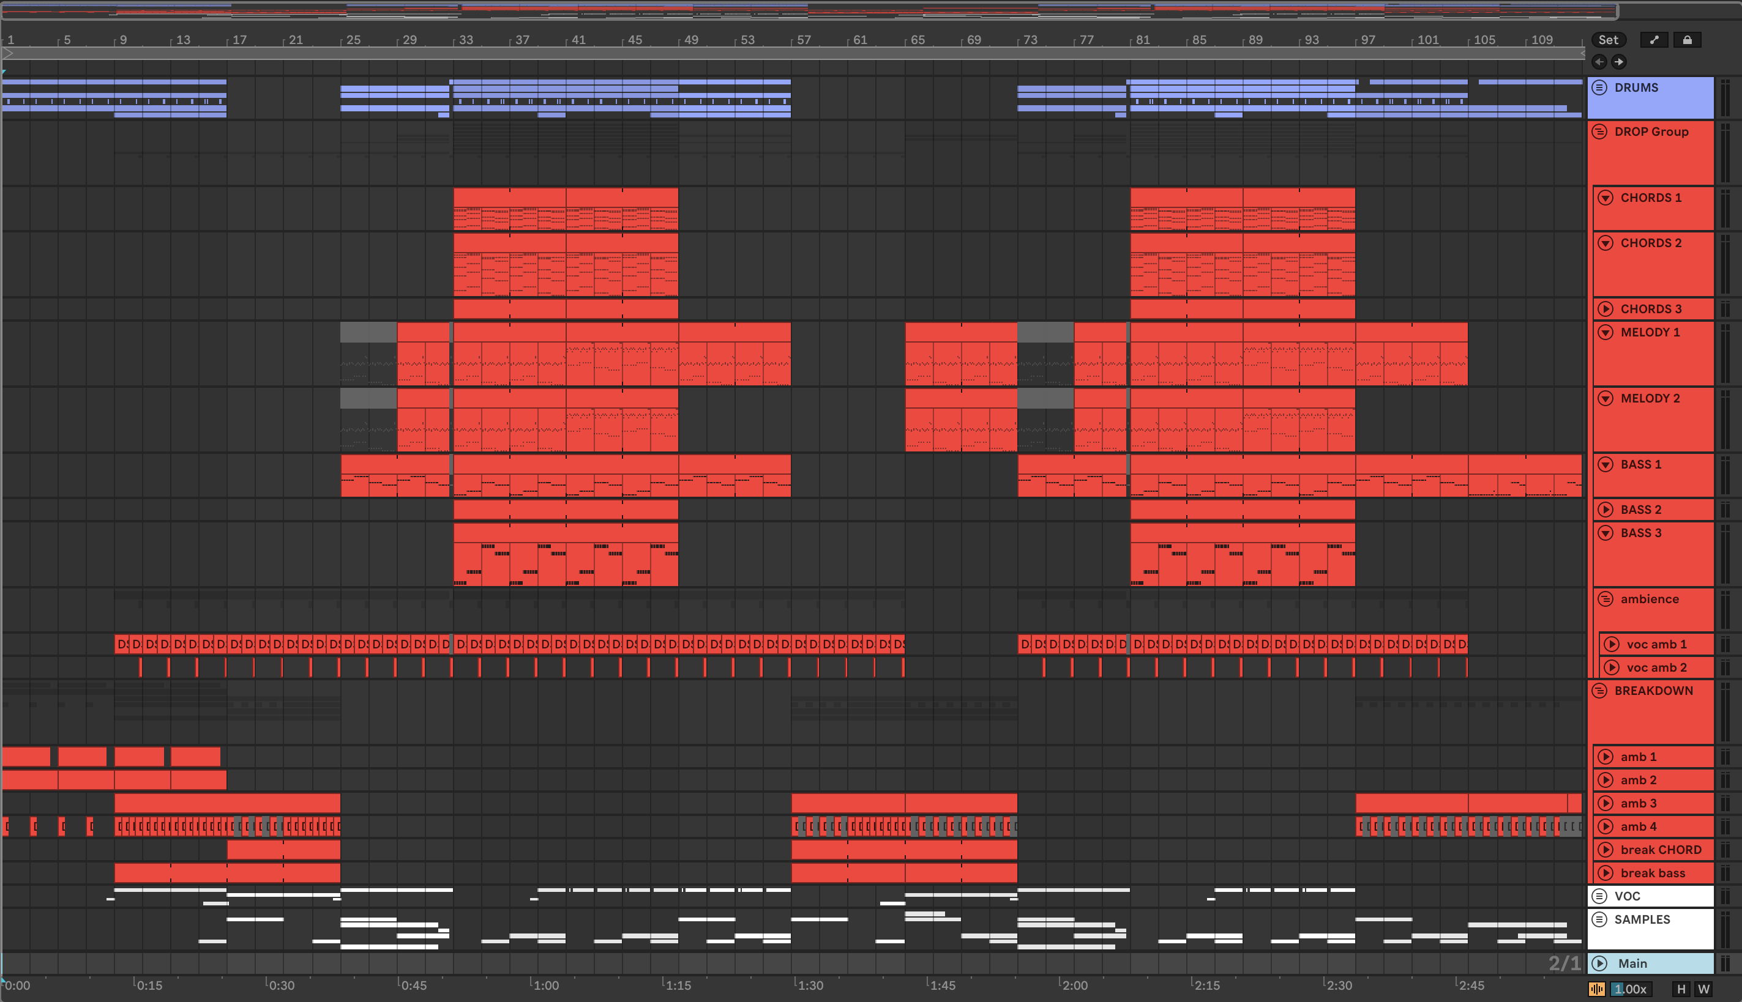This screenshot has width=1742, height=1002.
Task: Toggle the Lock Envelopes padlock icon
Action: [x=1687, y=40]
